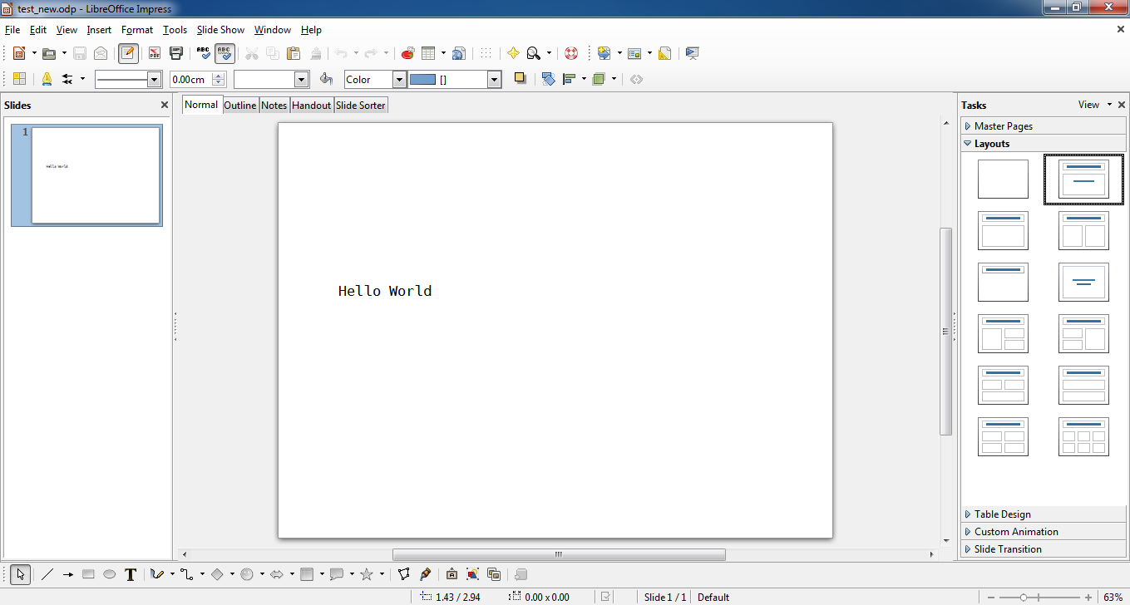Open the Slide Show menu
Viewport: 1130px width, 605px height.
220,30
